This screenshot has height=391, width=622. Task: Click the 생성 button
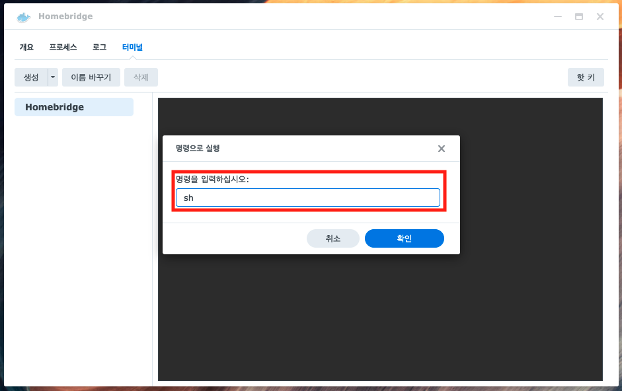(x=31, y=77)
